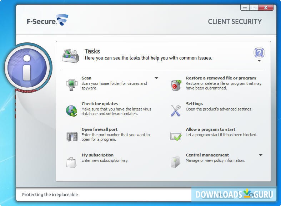Click the Central management server icon
The width and height of the screenshot is (281, 206).
pyautogui.click(x=175, y=162)
